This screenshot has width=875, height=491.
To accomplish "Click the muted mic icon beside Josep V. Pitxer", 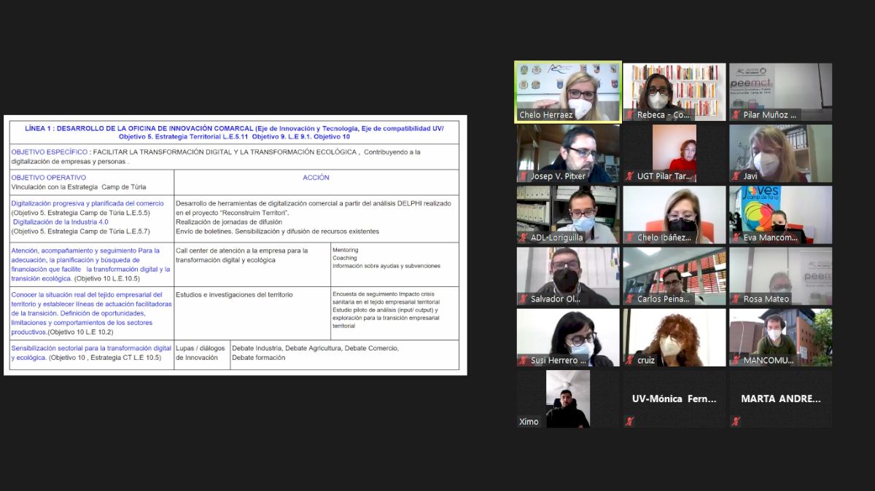I will click(x=524, y=176).
